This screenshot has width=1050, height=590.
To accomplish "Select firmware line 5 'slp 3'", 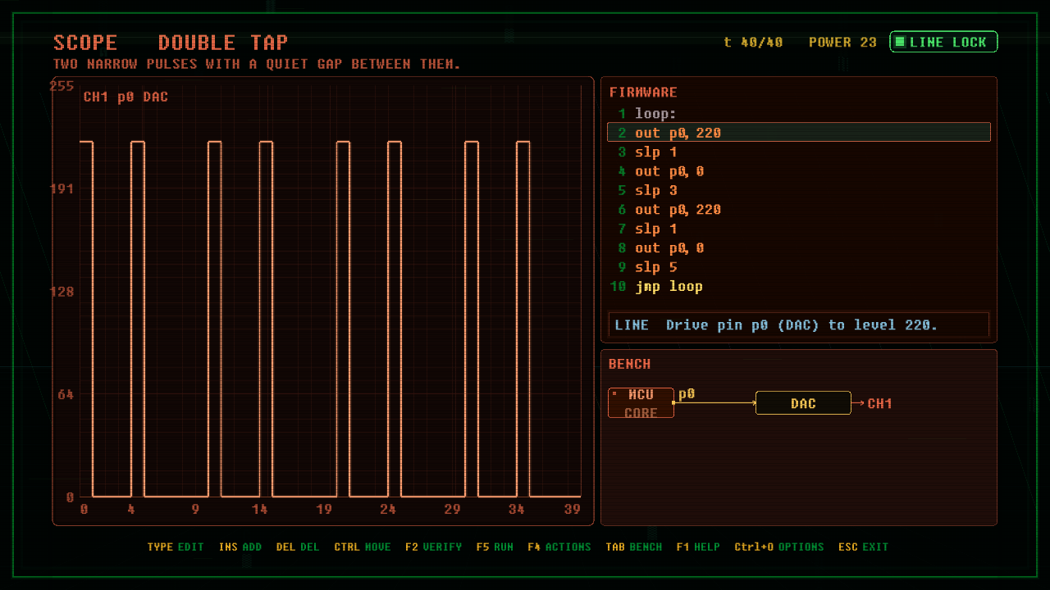I will [x=799, y=191].
